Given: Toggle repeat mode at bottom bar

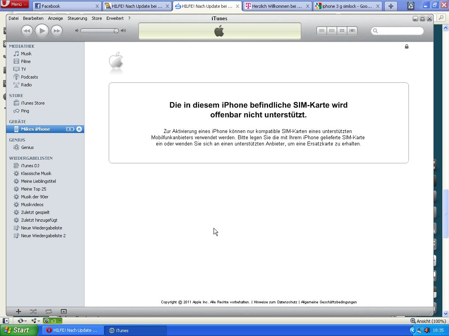Looking at the screenshot, I should pyautogui.click(x=48, y=311).
